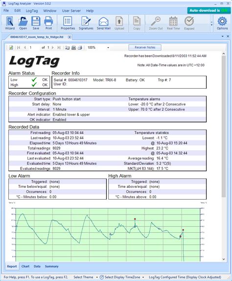Click the Receiver Notes button

coord(145,47)
